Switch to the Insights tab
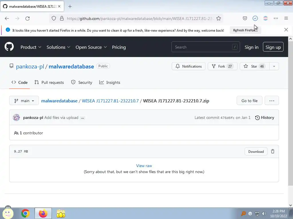 coord(110,82)
